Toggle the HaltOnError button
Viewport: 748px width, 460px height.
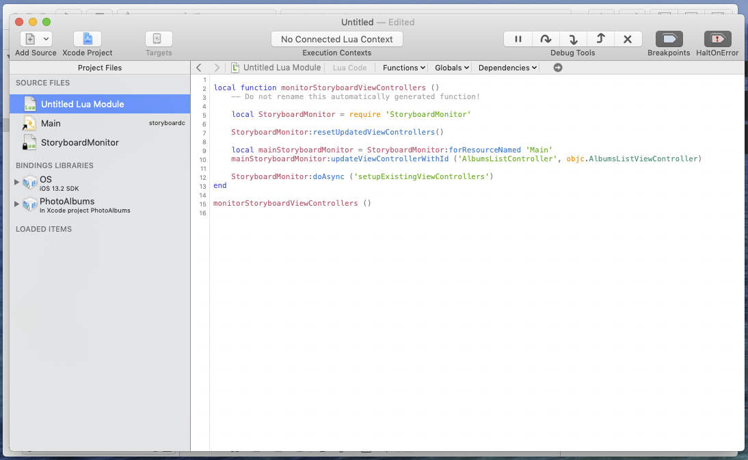717,39
